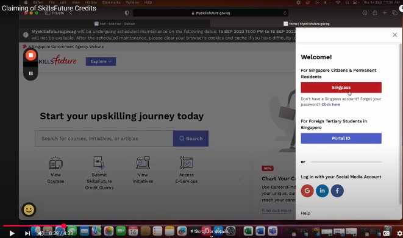The image size is (403, 238).
Task: Log in with the Portal ID button
Action: tap(341, 138)
